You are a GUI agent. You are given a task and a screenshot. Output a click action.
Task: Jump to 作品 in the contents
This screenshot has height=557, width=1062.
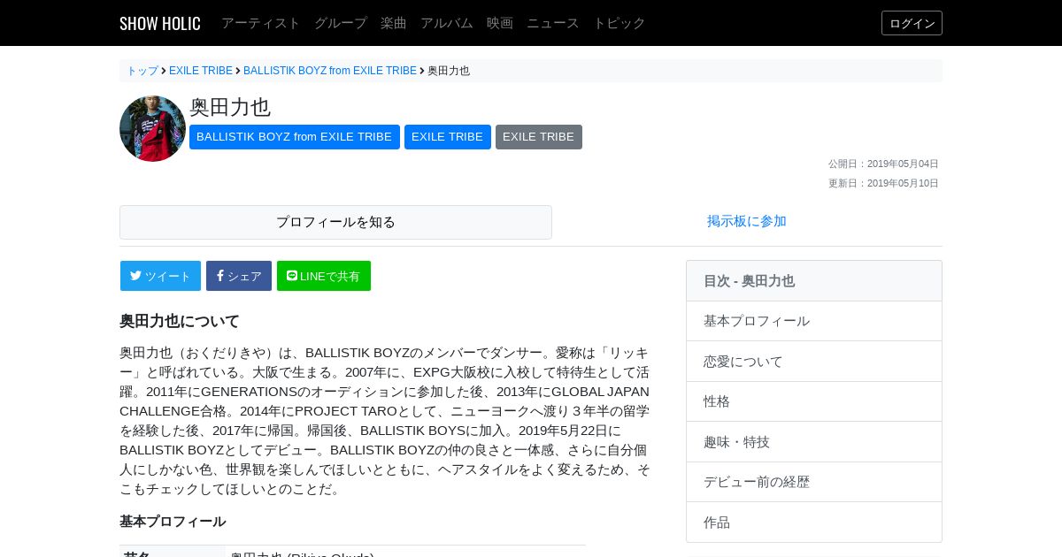[x=814, y=523]
